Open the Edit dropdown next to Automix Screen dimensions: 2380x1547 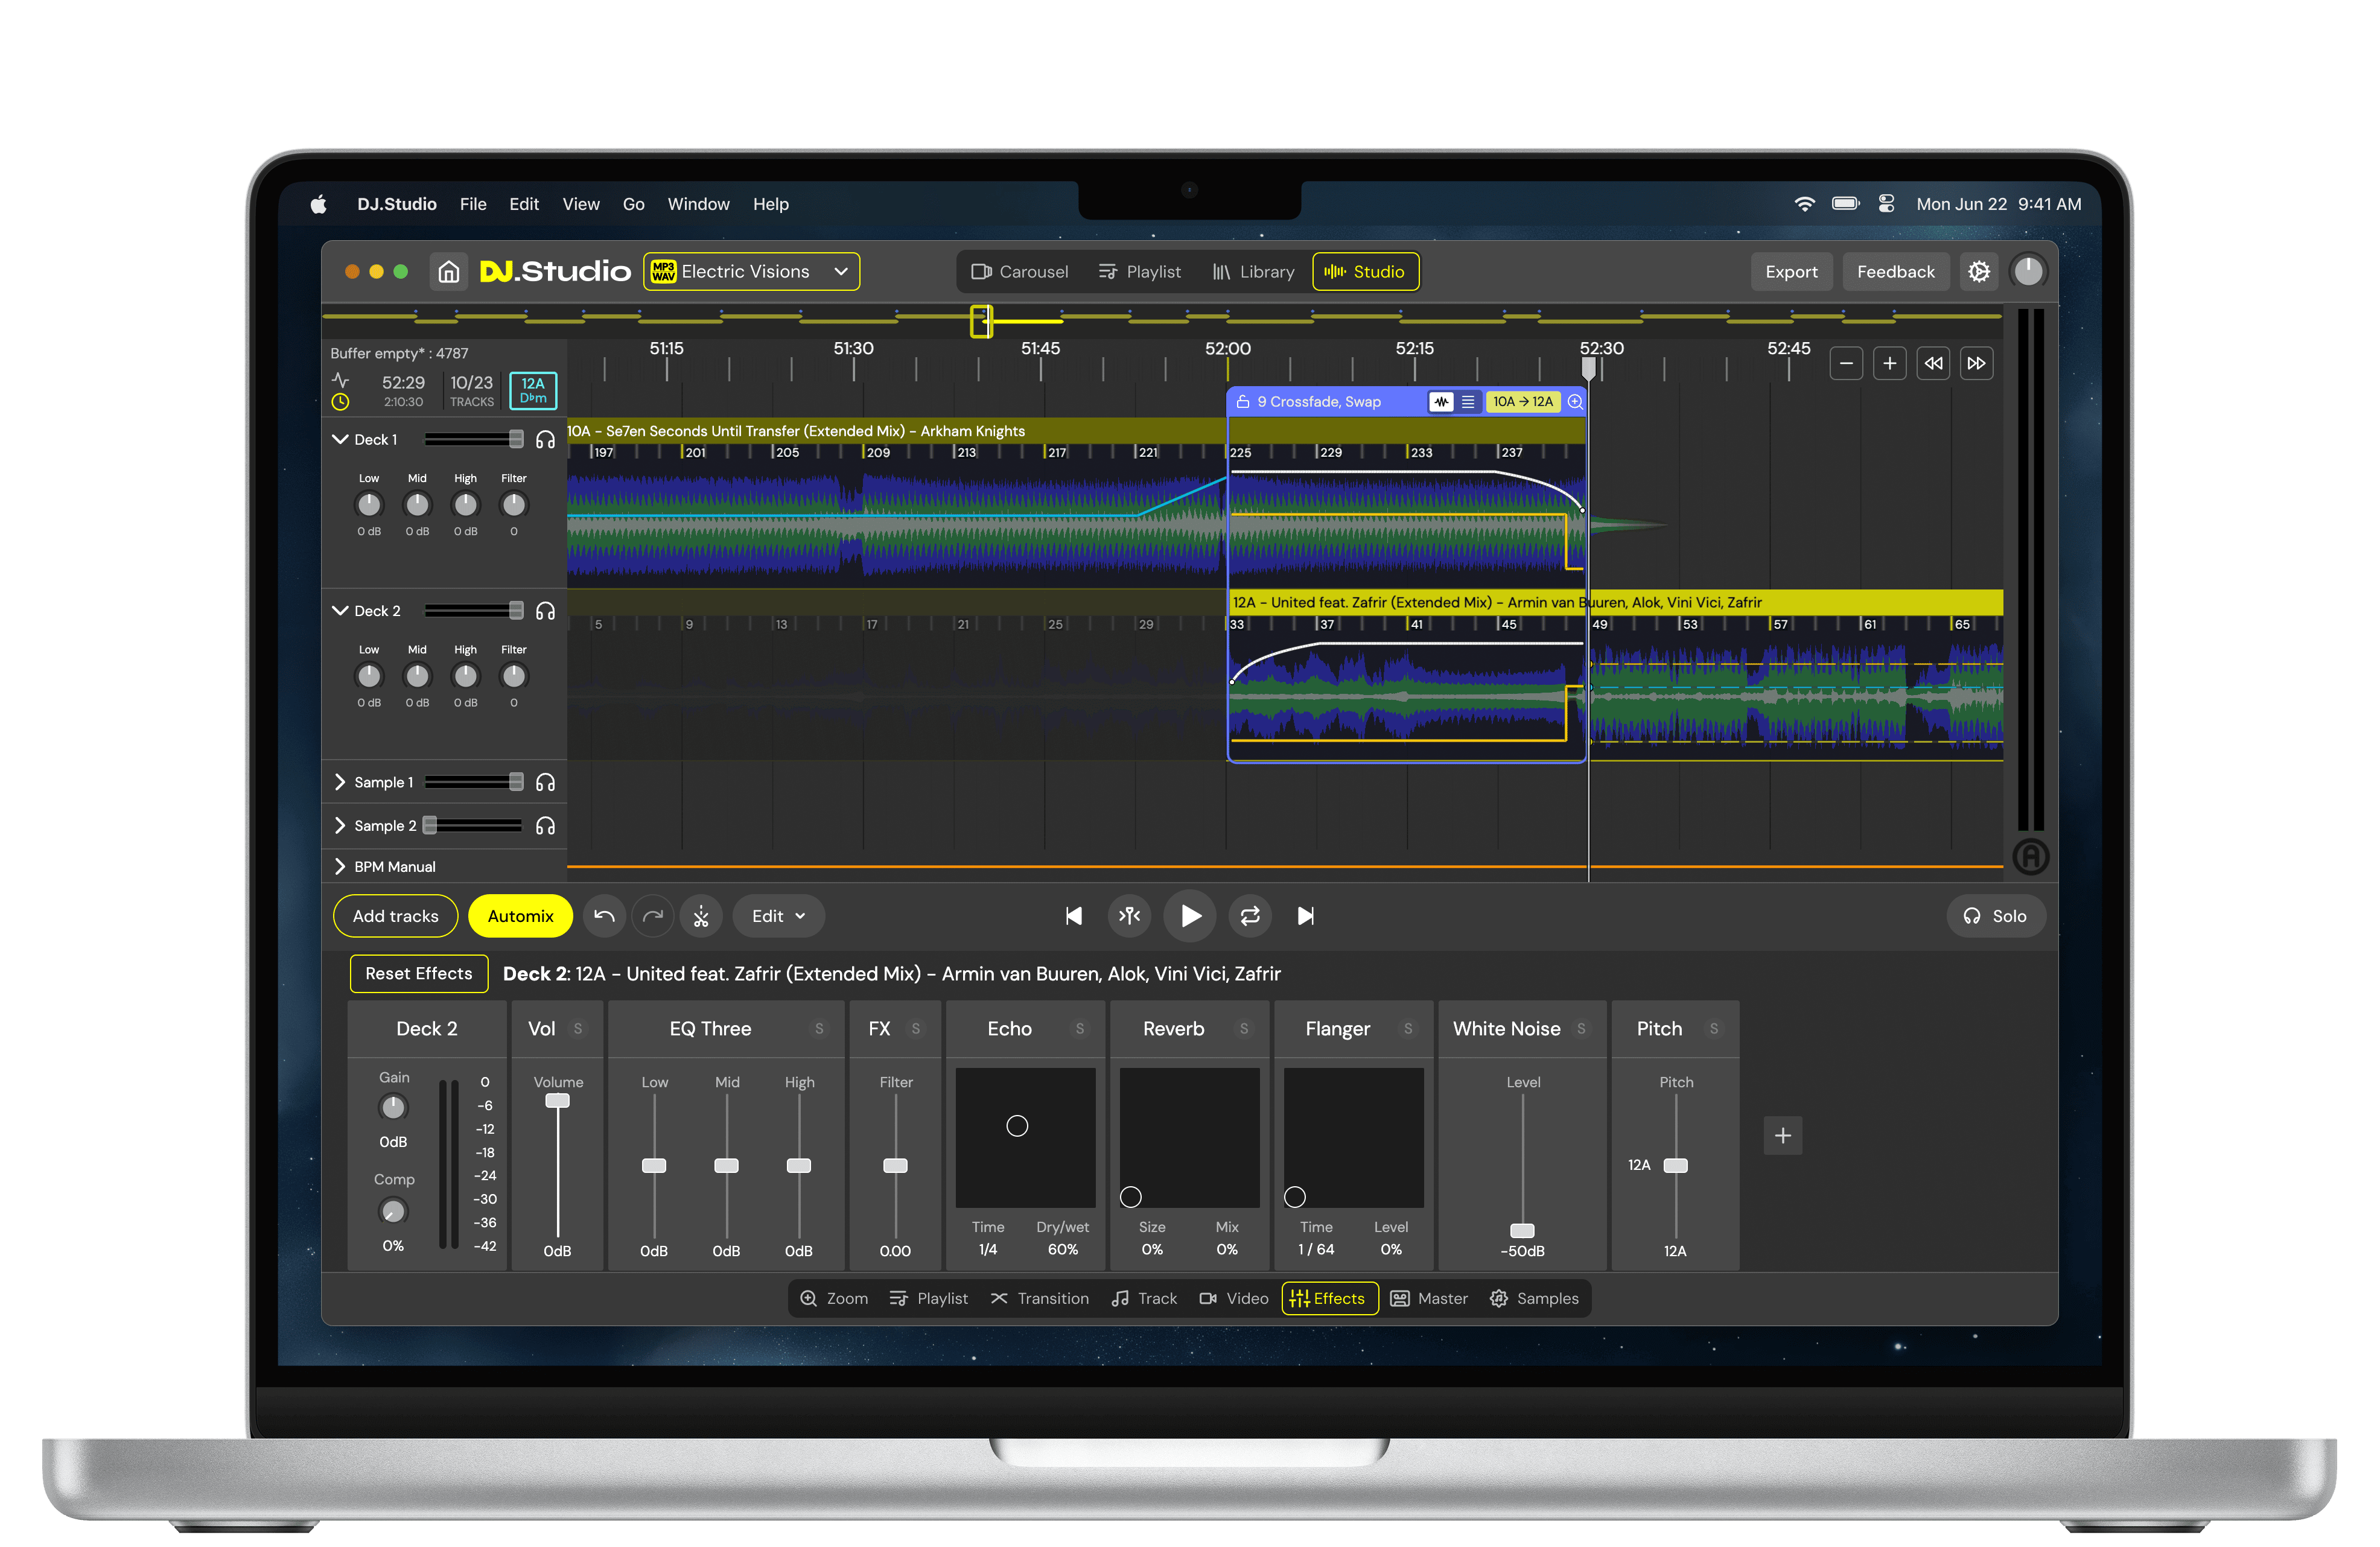(x=778, y=915)
